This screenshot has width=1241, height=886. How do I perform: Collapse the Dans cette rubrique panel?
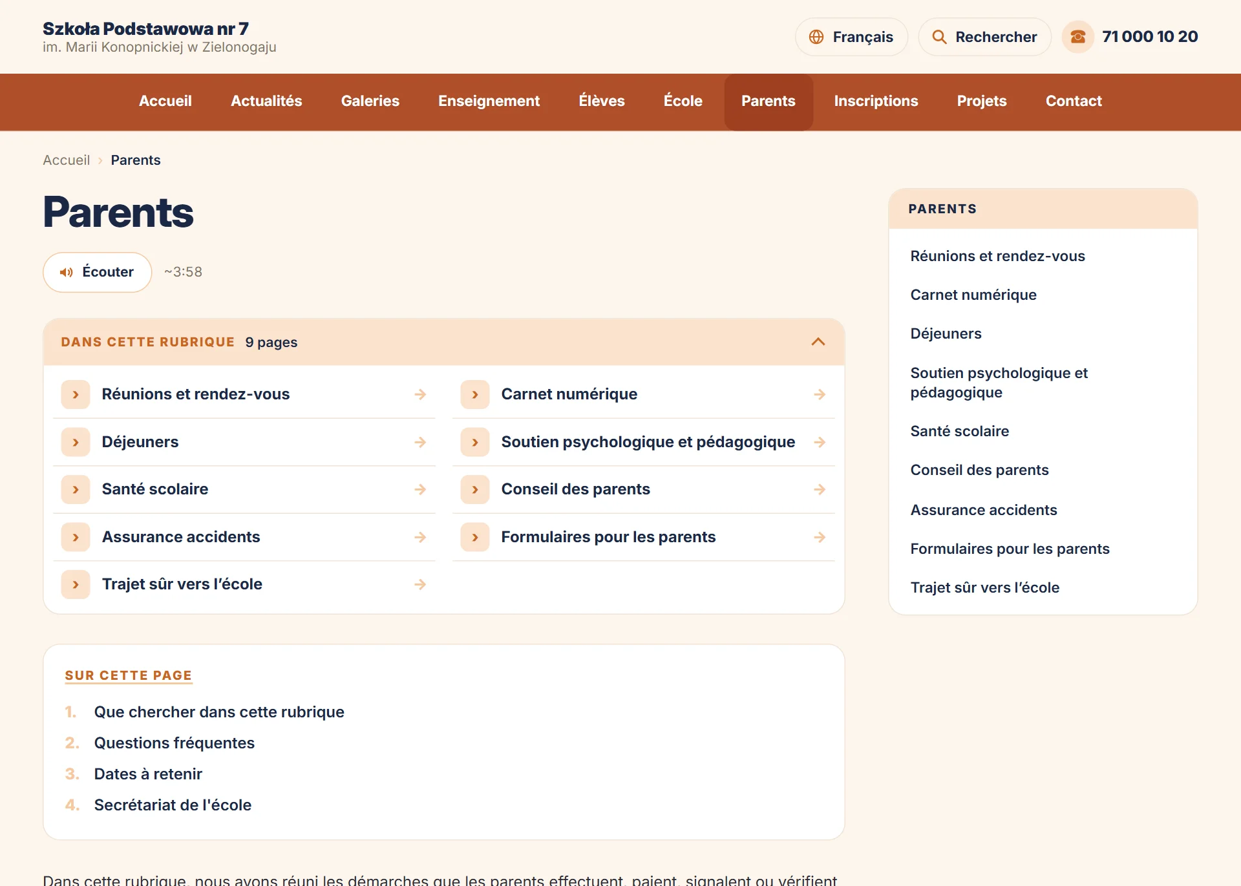tap(818, 342)
